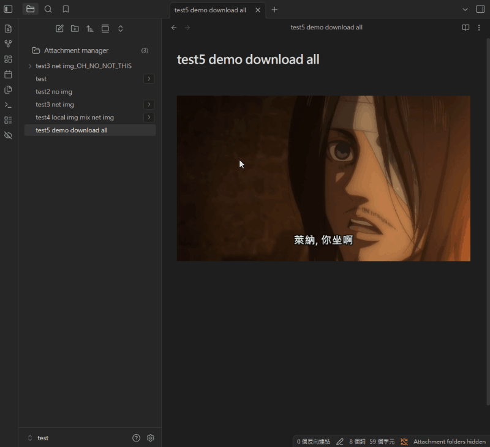Screen dimensions: 490x447
Task: Click the note title in header bar
Action: (326, 27)
